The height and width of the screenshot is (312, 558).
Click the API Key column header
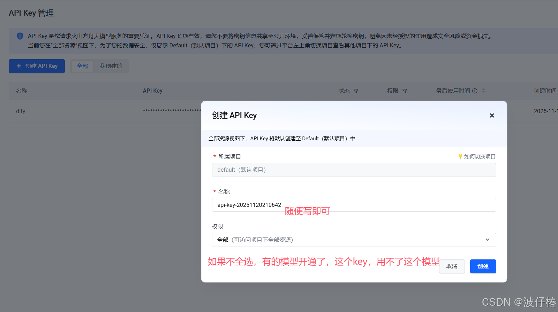click(152, 91)
